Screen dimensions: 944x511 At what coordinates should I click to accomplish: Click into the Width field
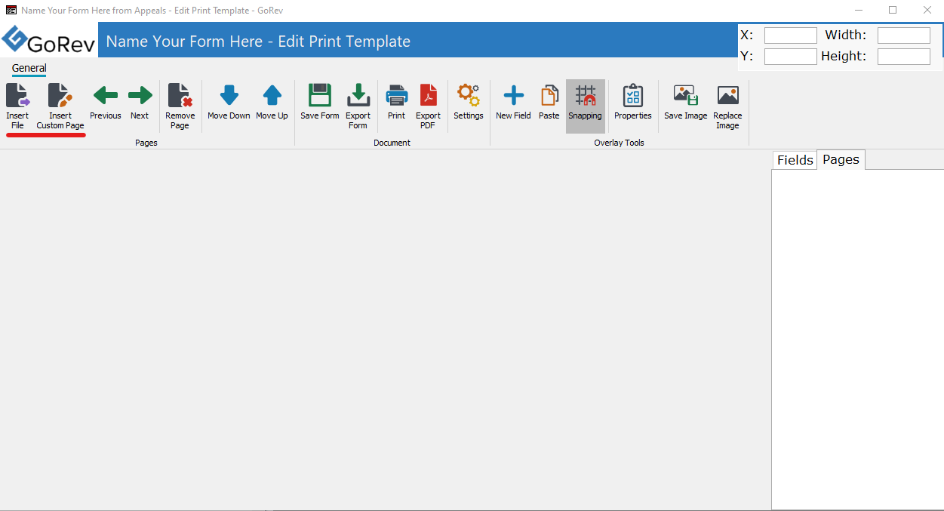click(904, 35)
